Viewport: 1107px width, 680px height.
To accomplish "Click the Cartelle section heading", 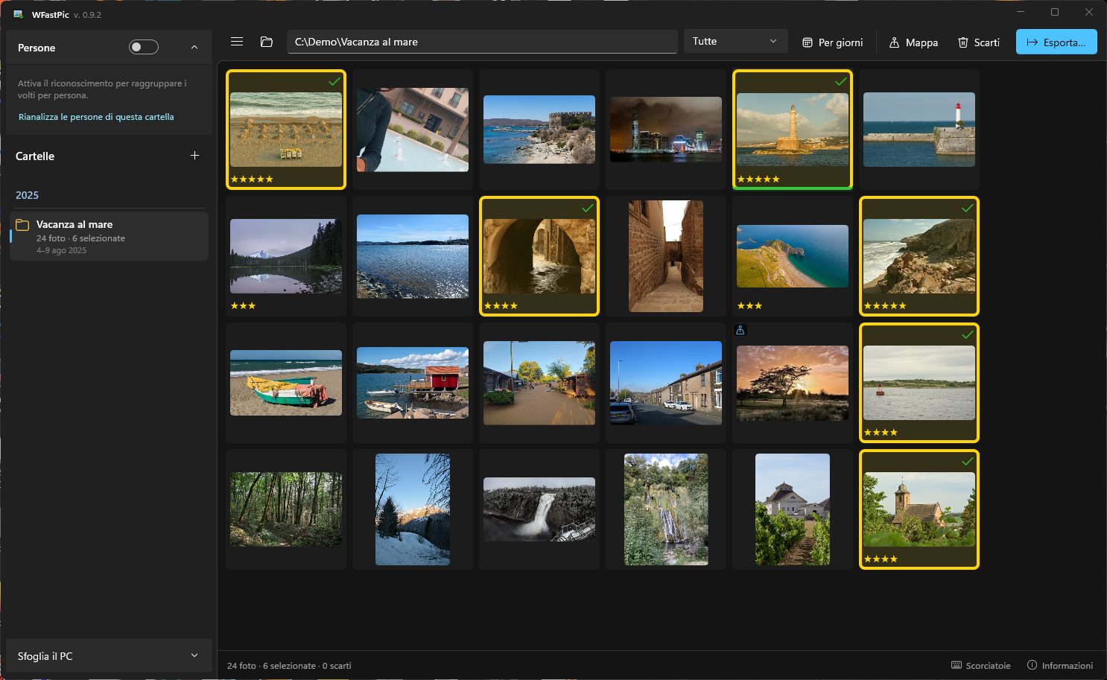I will pos(35,156).
